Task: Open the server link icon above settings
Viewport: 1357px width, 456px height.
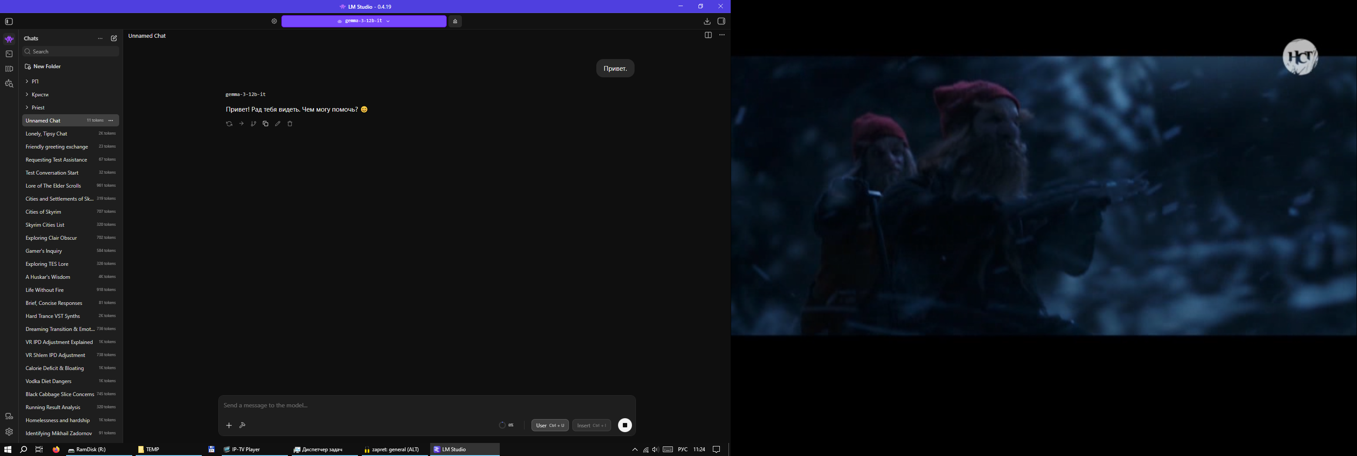Action: (x=9, y=416)
